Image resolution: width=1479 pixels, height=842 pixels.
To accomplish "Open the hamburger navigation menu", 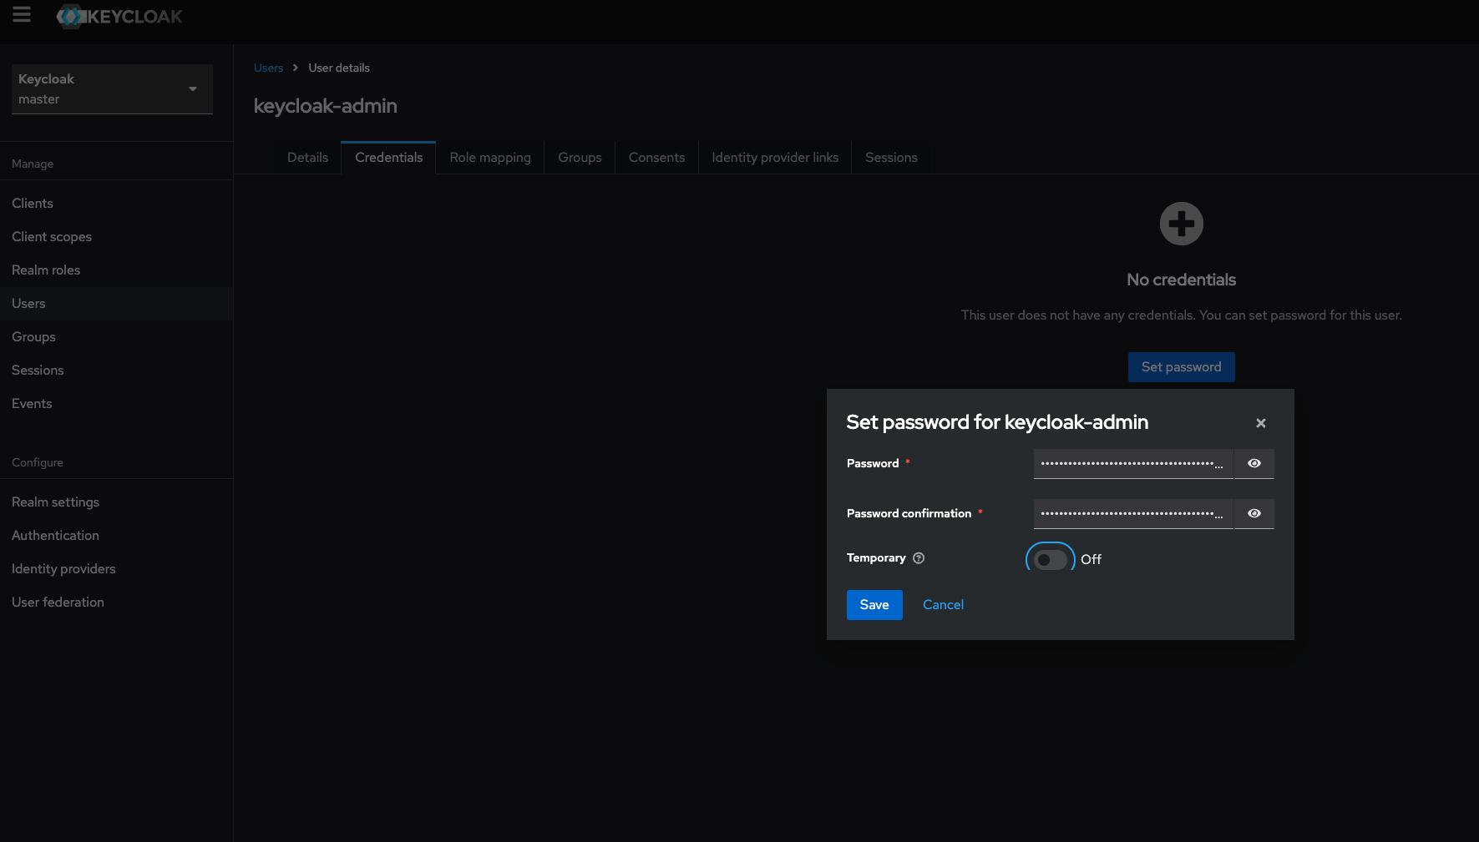I will point(22,15).
